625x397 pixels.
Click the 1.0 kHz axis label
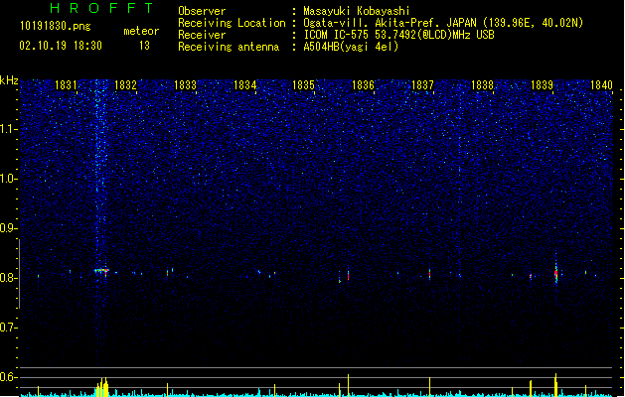(x=9, y=179)
